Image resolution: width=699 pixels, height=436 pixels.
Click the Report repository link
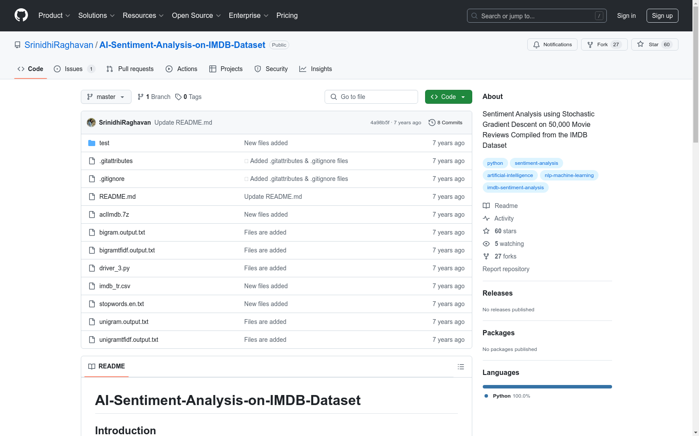click(506, 269)
